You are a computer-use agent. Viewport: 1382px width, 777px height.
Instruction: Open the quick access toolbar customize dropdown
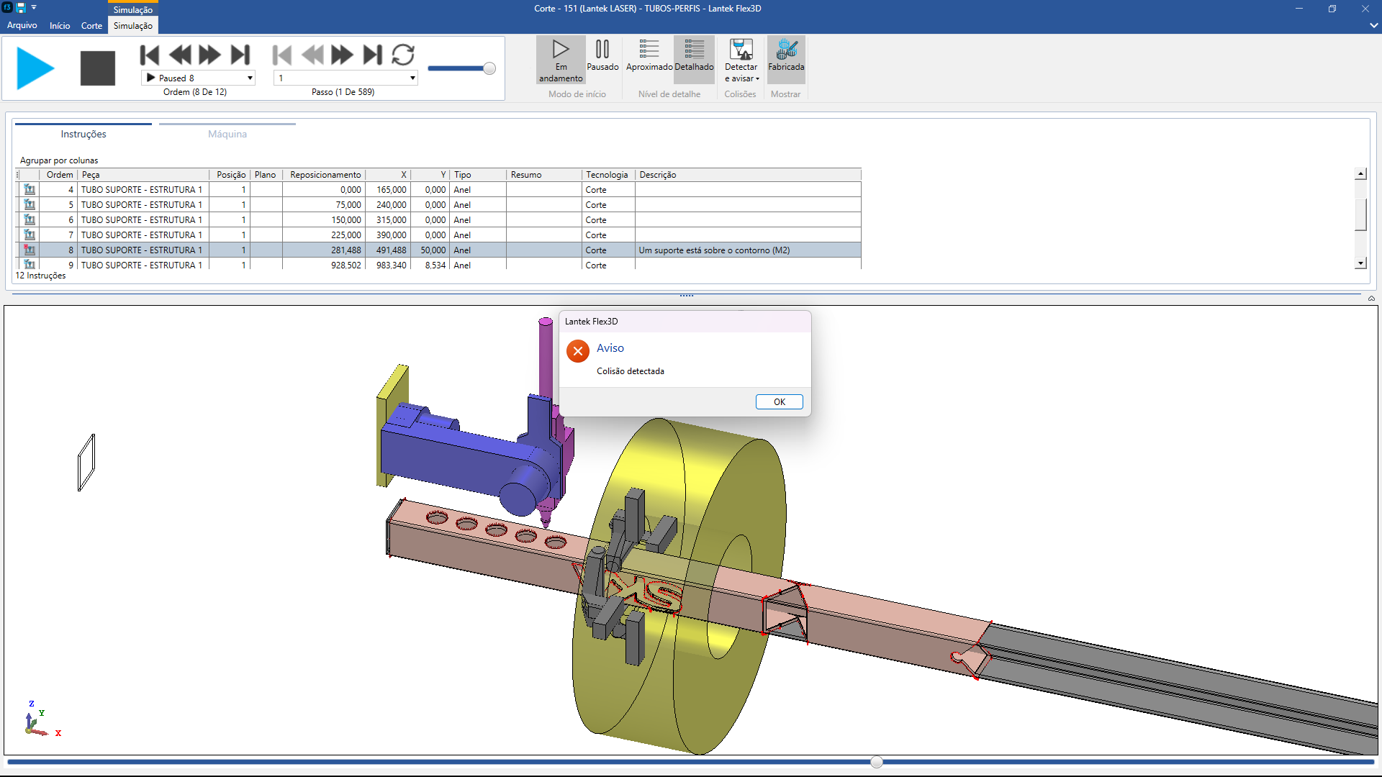34,7
